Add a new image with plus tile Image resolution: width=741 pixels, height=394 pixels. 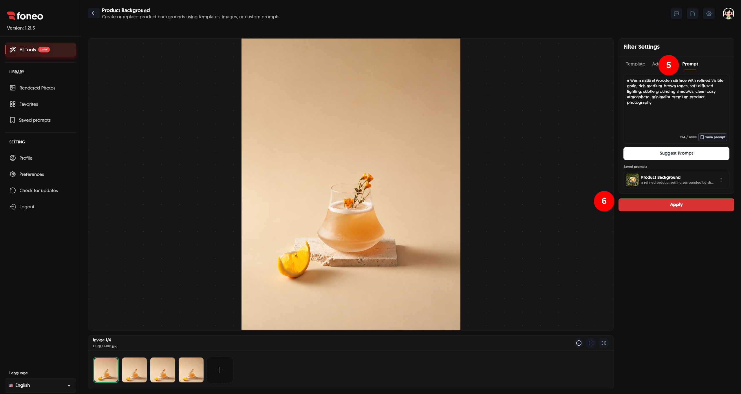(220, 370)
